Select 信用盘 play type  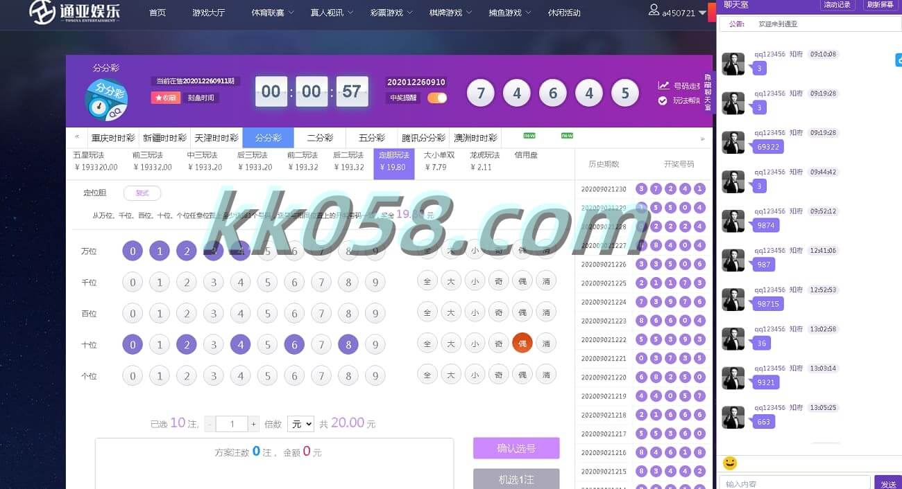point(525,156)
